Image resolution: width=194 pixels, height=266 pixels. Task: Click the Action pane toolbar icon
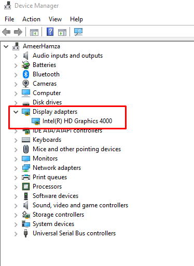click(x=62, y=32)
